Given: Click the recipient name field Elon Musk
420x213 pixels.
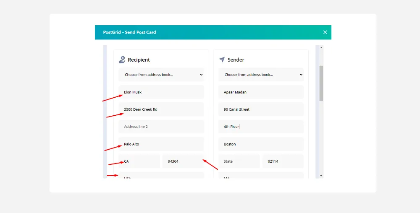Looking at the screenshot, I should click(x=161, y=92).
